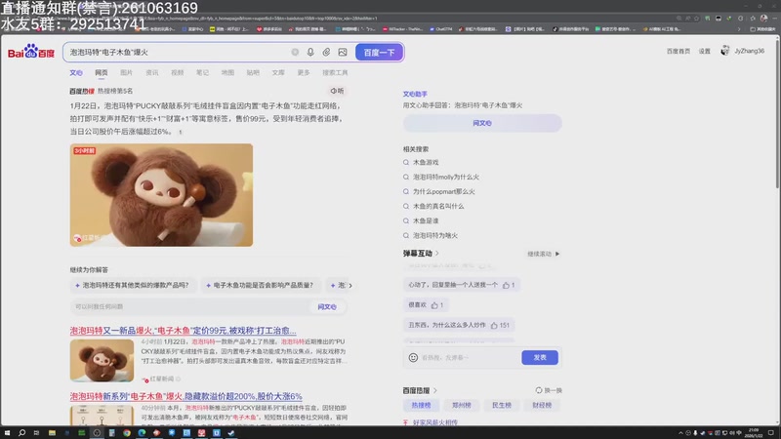The image size is (781, 439).
Task: Open the 图片 tab
Action: 127,72
